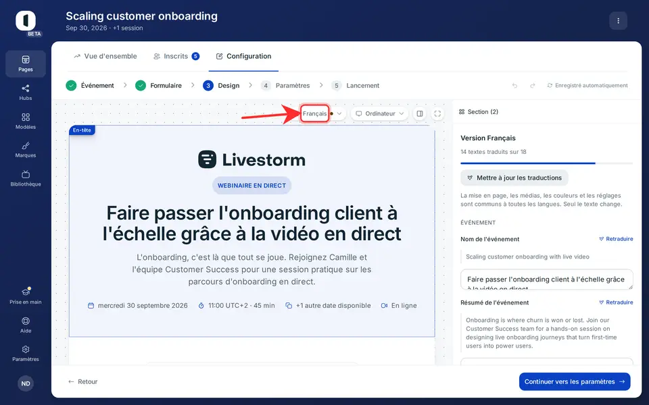Open Aide in the sidebar

[x=26, y=325]
